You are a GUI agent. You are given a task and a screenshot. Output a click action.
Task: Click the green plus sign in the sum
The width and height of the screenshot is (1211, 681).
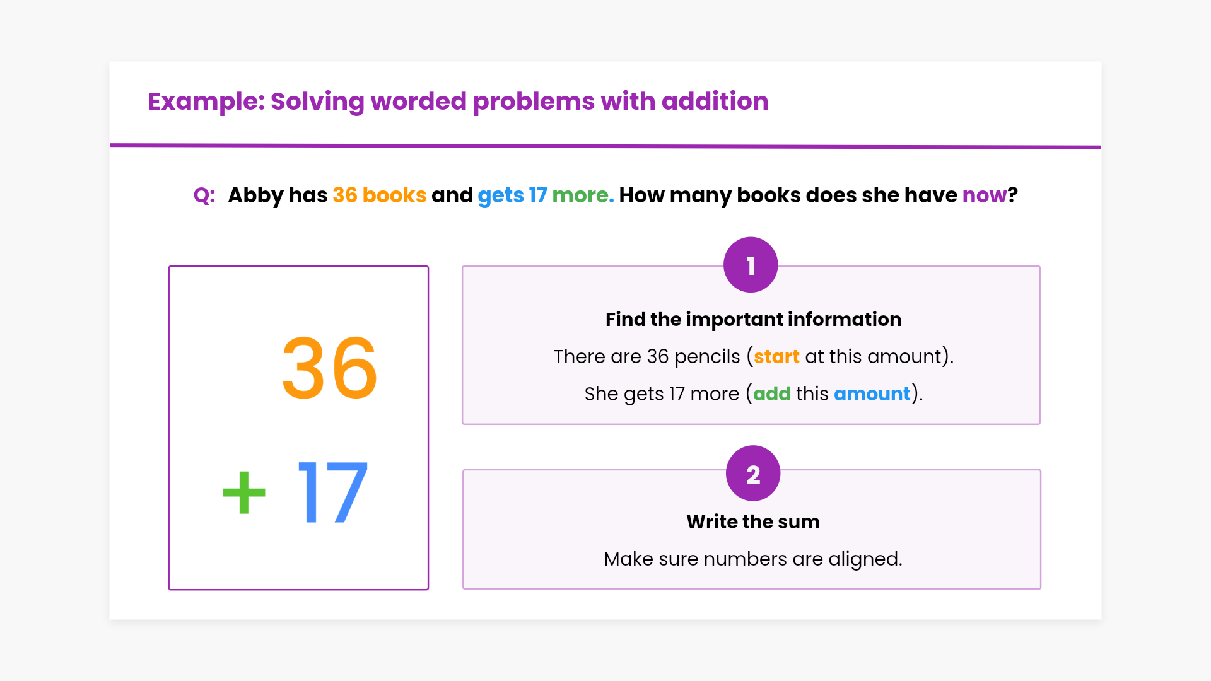coord(244,492)
